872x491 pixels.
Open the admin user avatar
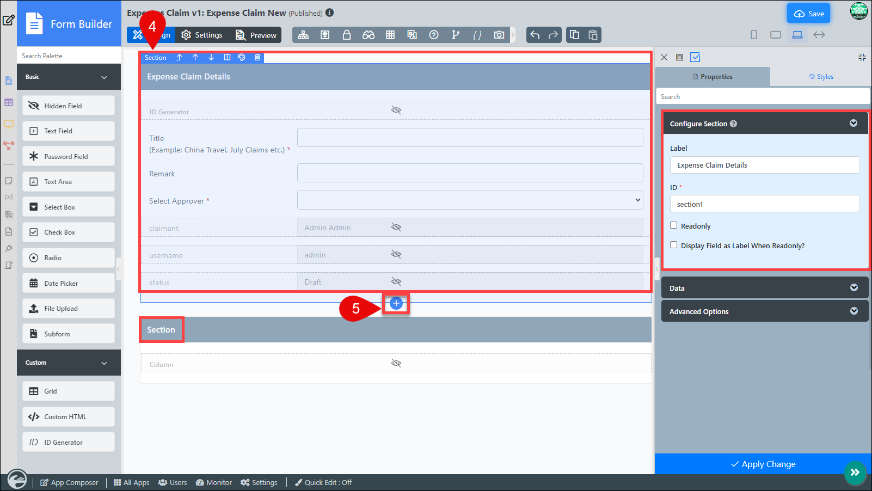[859, 11]
